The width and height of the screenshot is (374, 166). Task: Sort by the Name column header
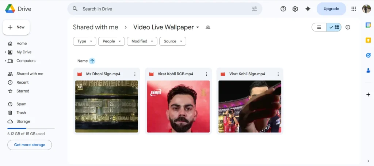pos(83,61)
